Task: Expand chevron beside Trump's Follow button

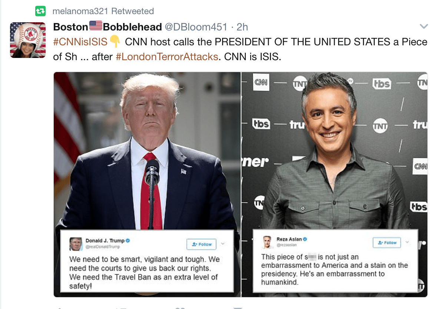Action: point(223,244)
